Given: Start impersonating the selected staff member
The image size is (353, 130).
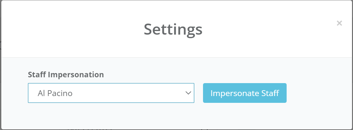Looking at the screenshot, I should [x=245, y=93].
